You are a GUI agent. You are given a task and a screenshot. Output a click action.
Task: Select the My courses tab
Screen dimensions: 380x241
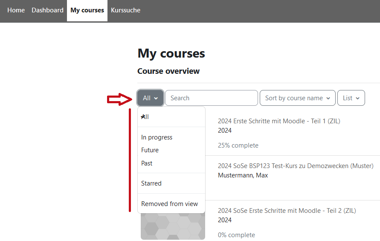87,10
